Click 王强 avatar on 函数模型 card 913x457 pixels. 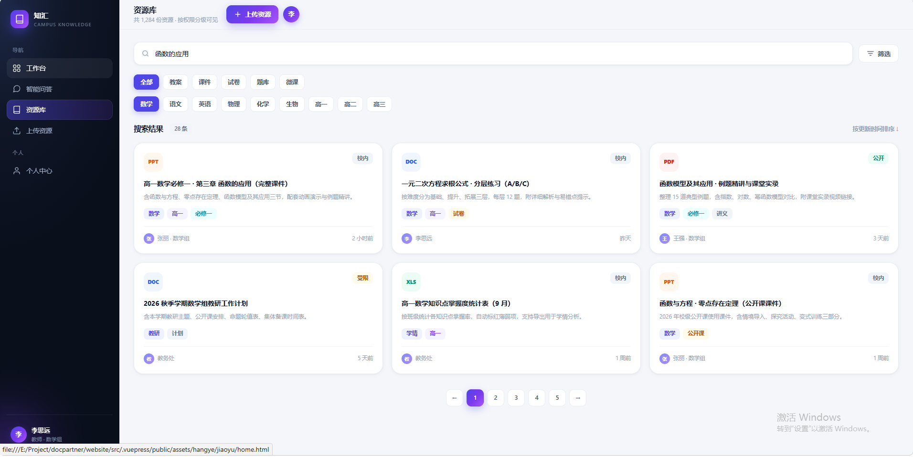point(665,239)
